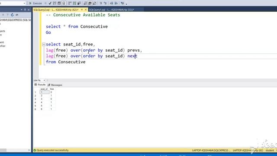The width and height of the screenshot is (277, 156).
Task: Click seat_id cell with value 4
Action: coord(44,102)
